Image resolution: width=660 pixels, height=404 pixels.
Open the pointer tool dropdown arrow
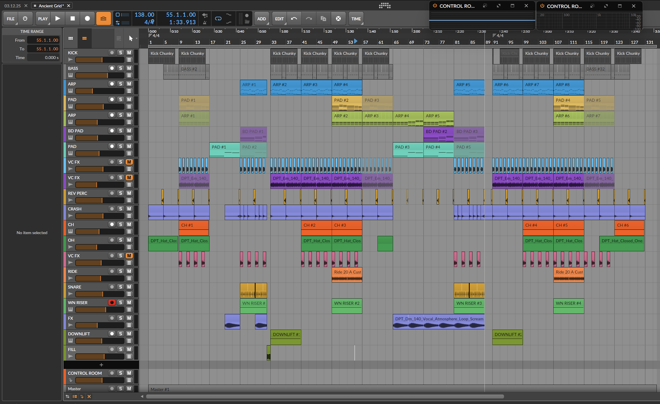137,38
